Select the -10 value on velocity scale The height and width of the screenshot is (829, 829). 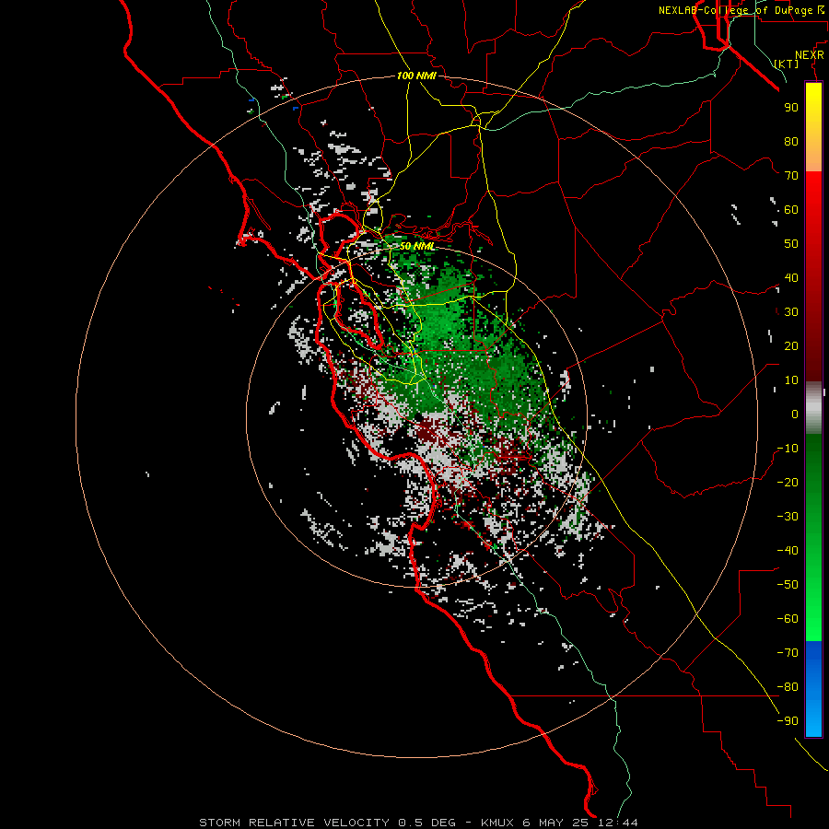click(x=788, y=449)
